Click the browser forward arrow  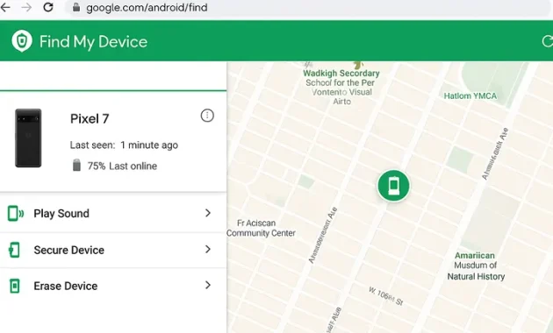click(26, 7)
